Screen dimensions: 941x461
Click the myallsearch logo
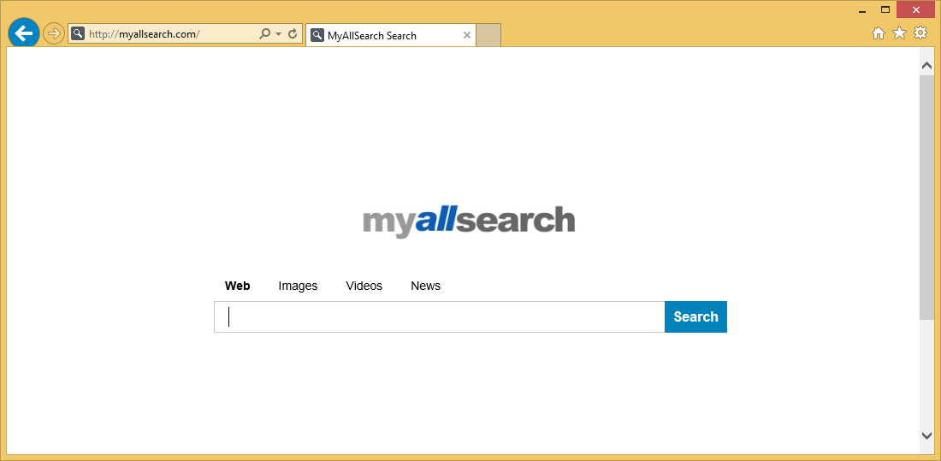(x=469, y=222)
